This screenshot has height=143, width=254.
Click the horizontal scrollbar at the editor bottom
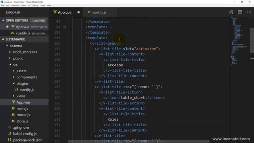(x=139, y=141)
